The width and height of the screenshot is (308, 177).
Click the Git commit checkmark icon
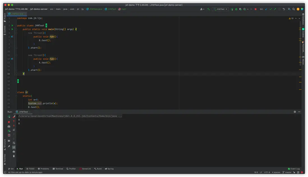270,9
